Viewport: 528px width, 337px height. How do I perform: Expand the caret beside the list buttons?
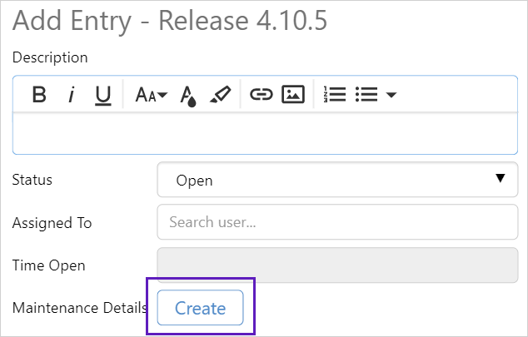pos(391,95)
